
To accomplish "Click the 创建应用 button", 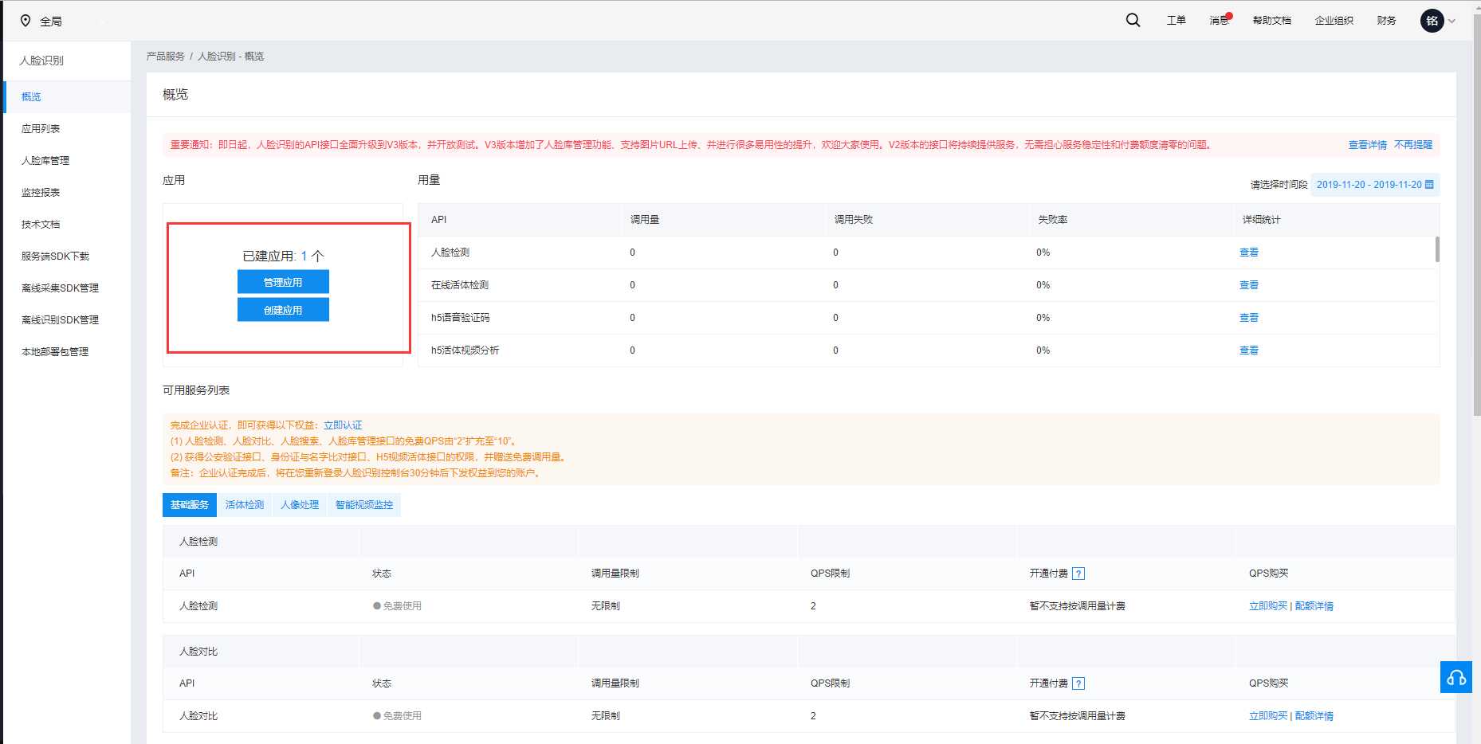I will click(x=283, y=310).
